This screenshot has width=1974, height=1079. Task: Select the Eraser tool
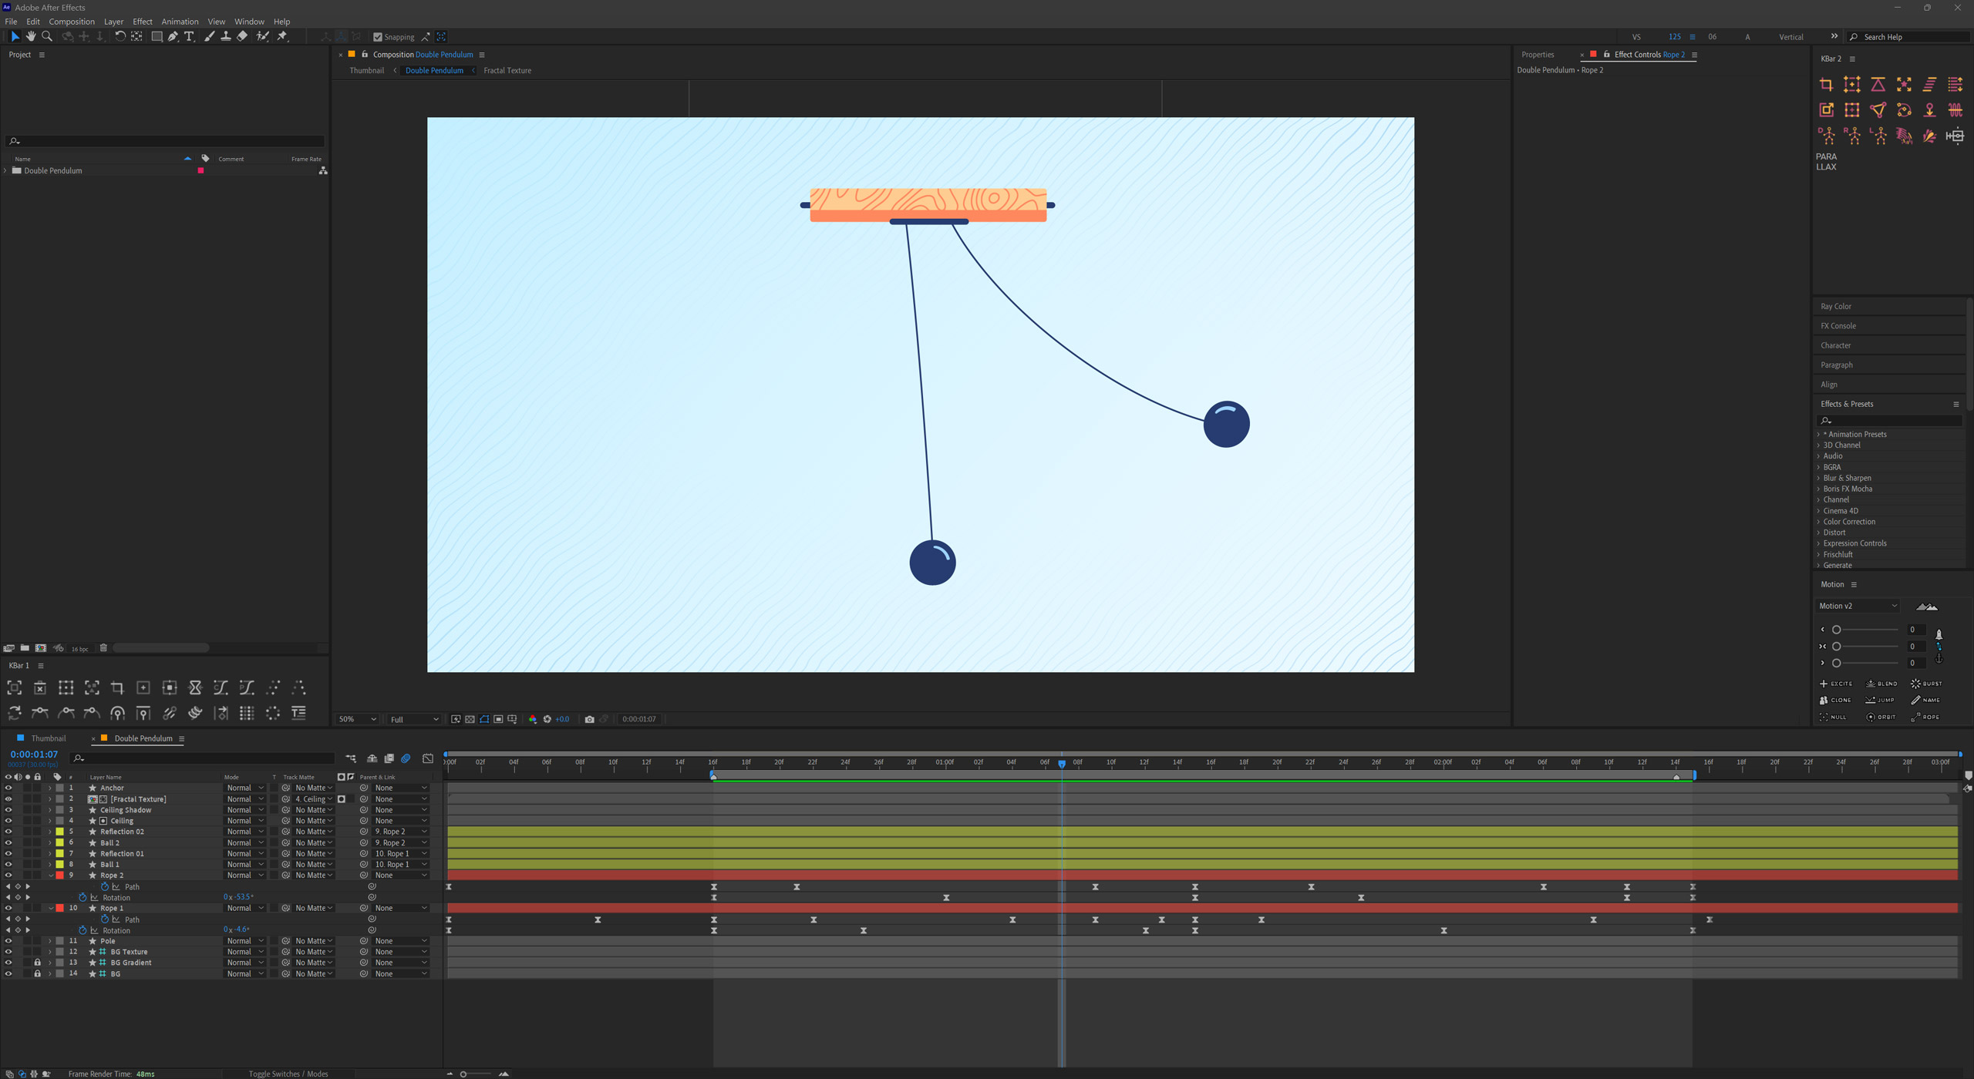[x=242, y=36]
